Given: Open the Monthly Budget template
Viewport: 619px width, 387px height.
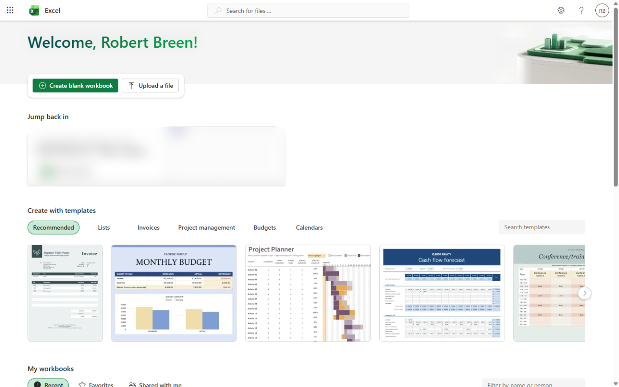Looking at the screenshot, I should pos(174,293).
